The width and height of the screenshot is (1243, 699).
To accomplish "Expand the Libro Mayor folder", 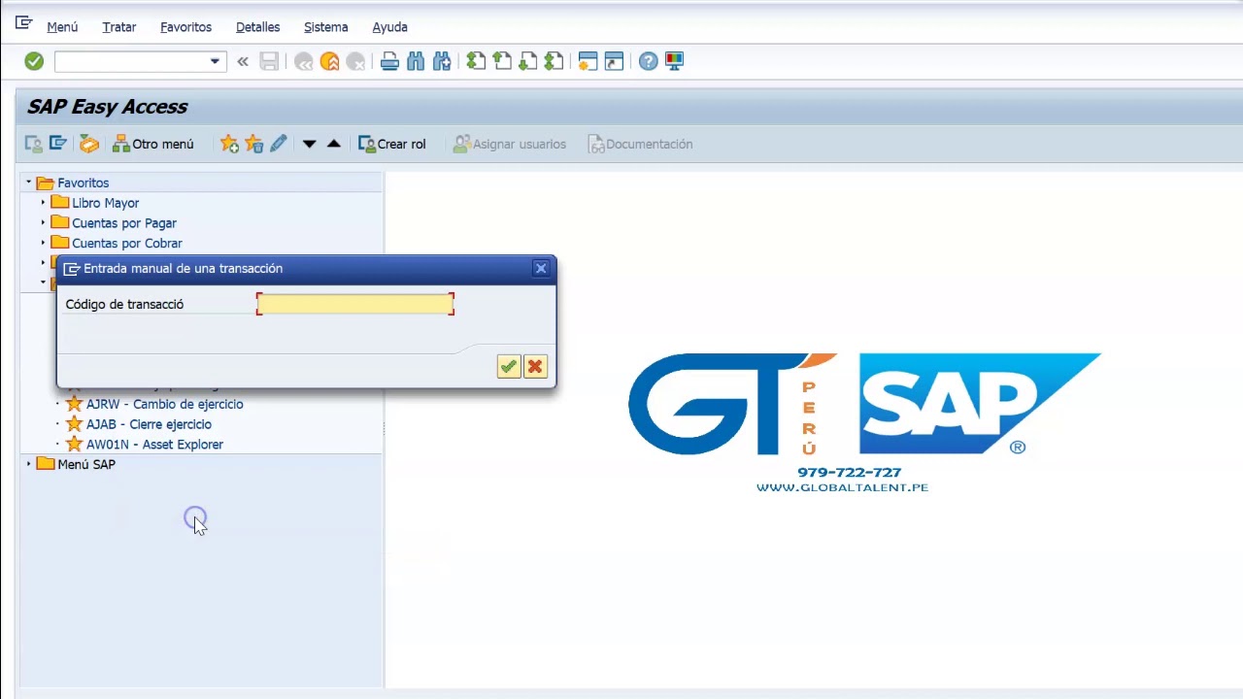I will click(43, 203).
